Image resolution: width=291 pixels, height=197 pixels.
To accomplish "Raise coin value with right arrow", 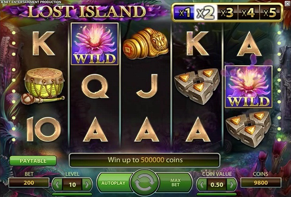I will click(232, 184).
